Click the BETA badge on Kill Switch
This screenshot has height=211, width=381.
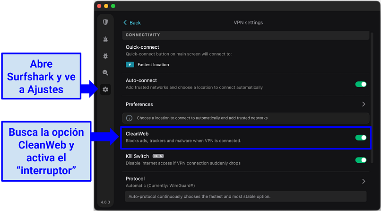point(158,156)
